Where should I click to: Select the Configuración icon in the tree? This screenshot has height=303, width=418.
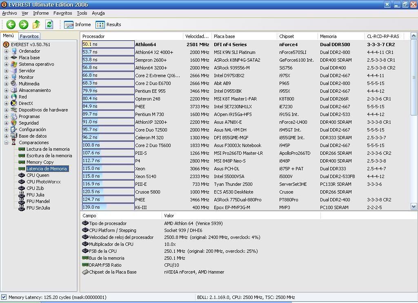tap(14, 129)
